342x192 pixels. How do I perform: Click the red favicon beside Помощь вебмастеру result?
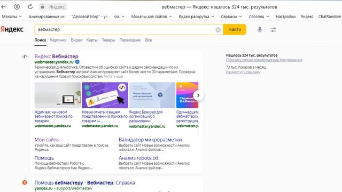coord(25,182)
